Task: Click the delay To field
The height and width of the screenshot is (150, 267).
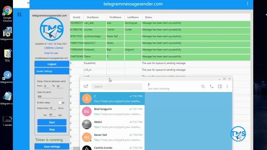Action: click(x=60, y=86)
